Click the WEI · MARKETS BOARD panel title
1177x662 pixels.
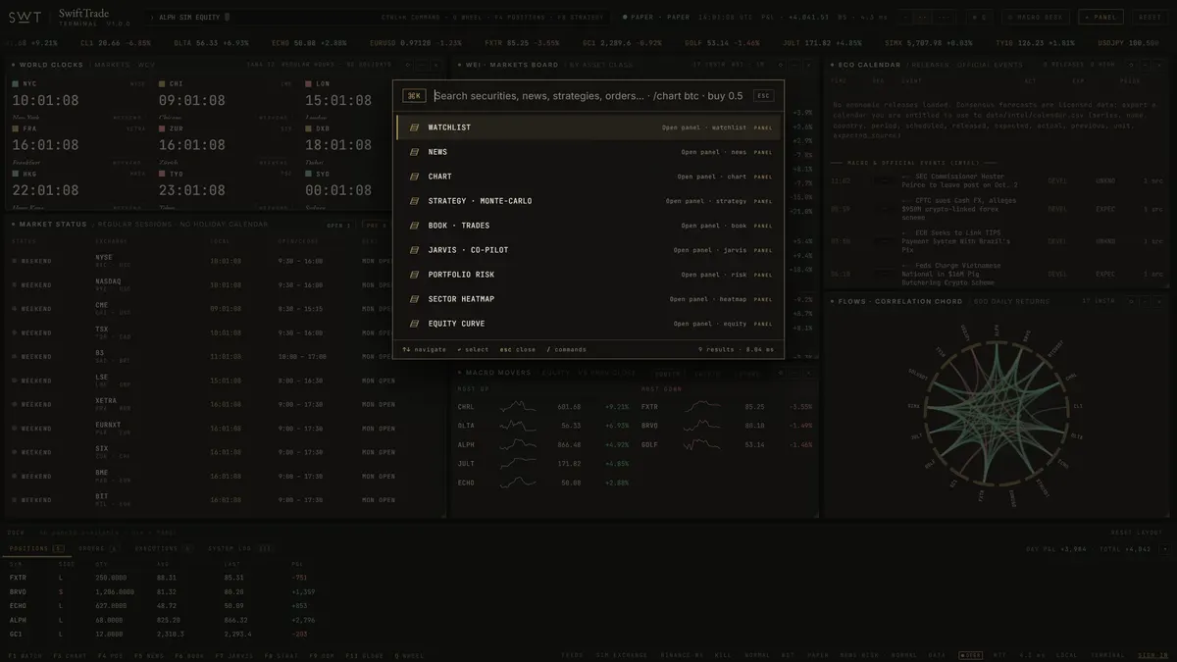(x=511, y=65)
